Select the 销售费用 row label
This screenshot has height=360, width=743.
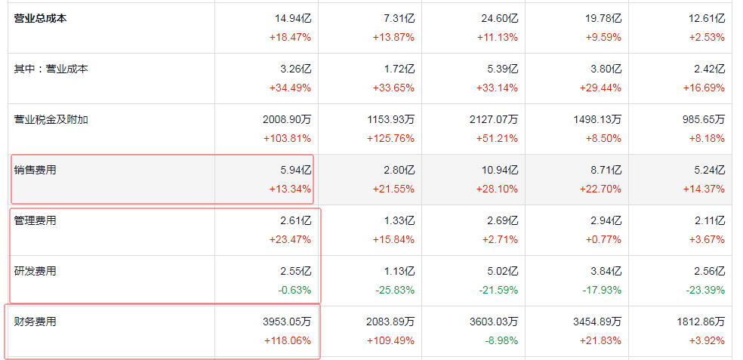point(35,170)
